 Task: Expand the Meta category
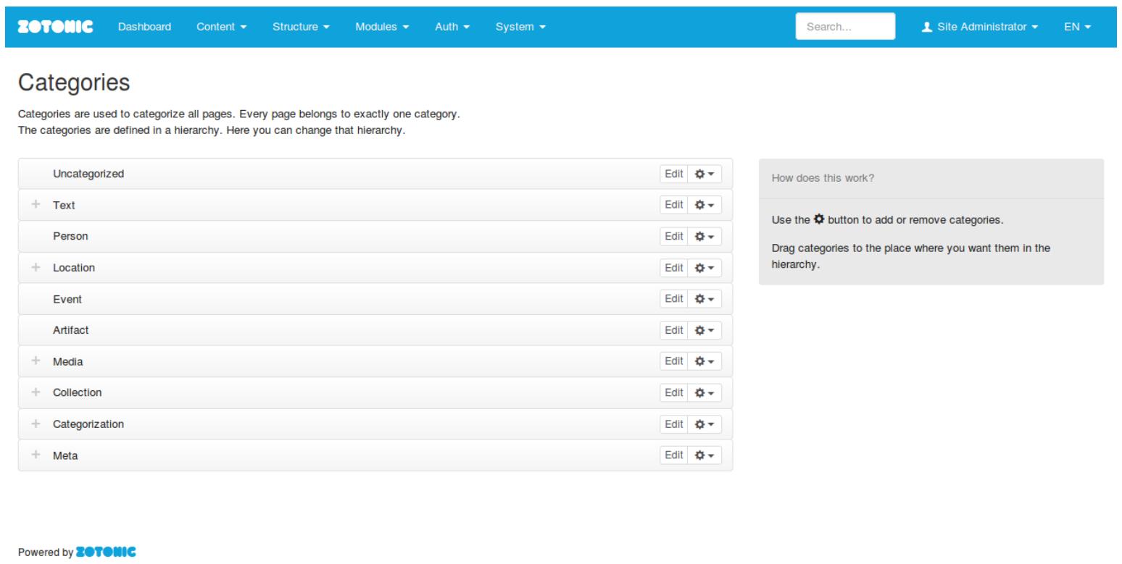coord(36,455)
